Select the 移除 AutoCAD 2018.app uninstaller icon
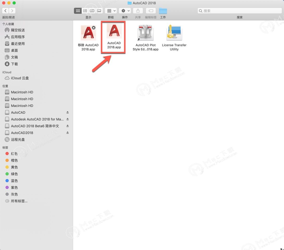The image size is (284, 250). pyautogui.click(x=88, y=33)
